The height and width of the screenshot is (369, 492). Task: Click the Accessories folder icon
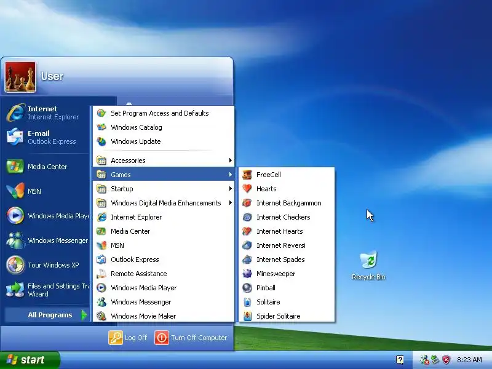pos(101,161)
